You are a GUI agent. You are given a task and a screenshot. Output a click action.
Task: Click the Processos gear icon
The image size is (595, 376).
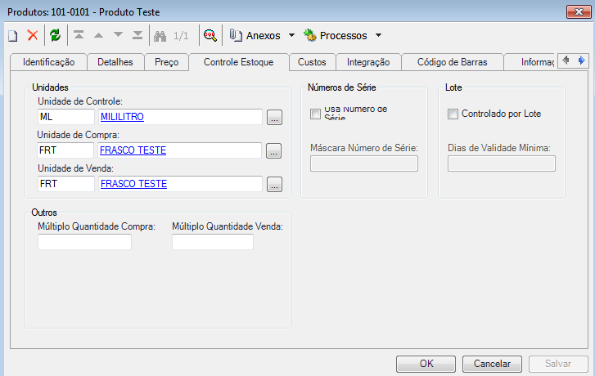click(x=310, y=35)
